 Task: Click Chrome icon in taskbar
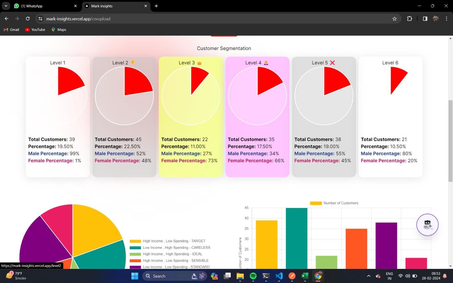[x=318, y=276]
